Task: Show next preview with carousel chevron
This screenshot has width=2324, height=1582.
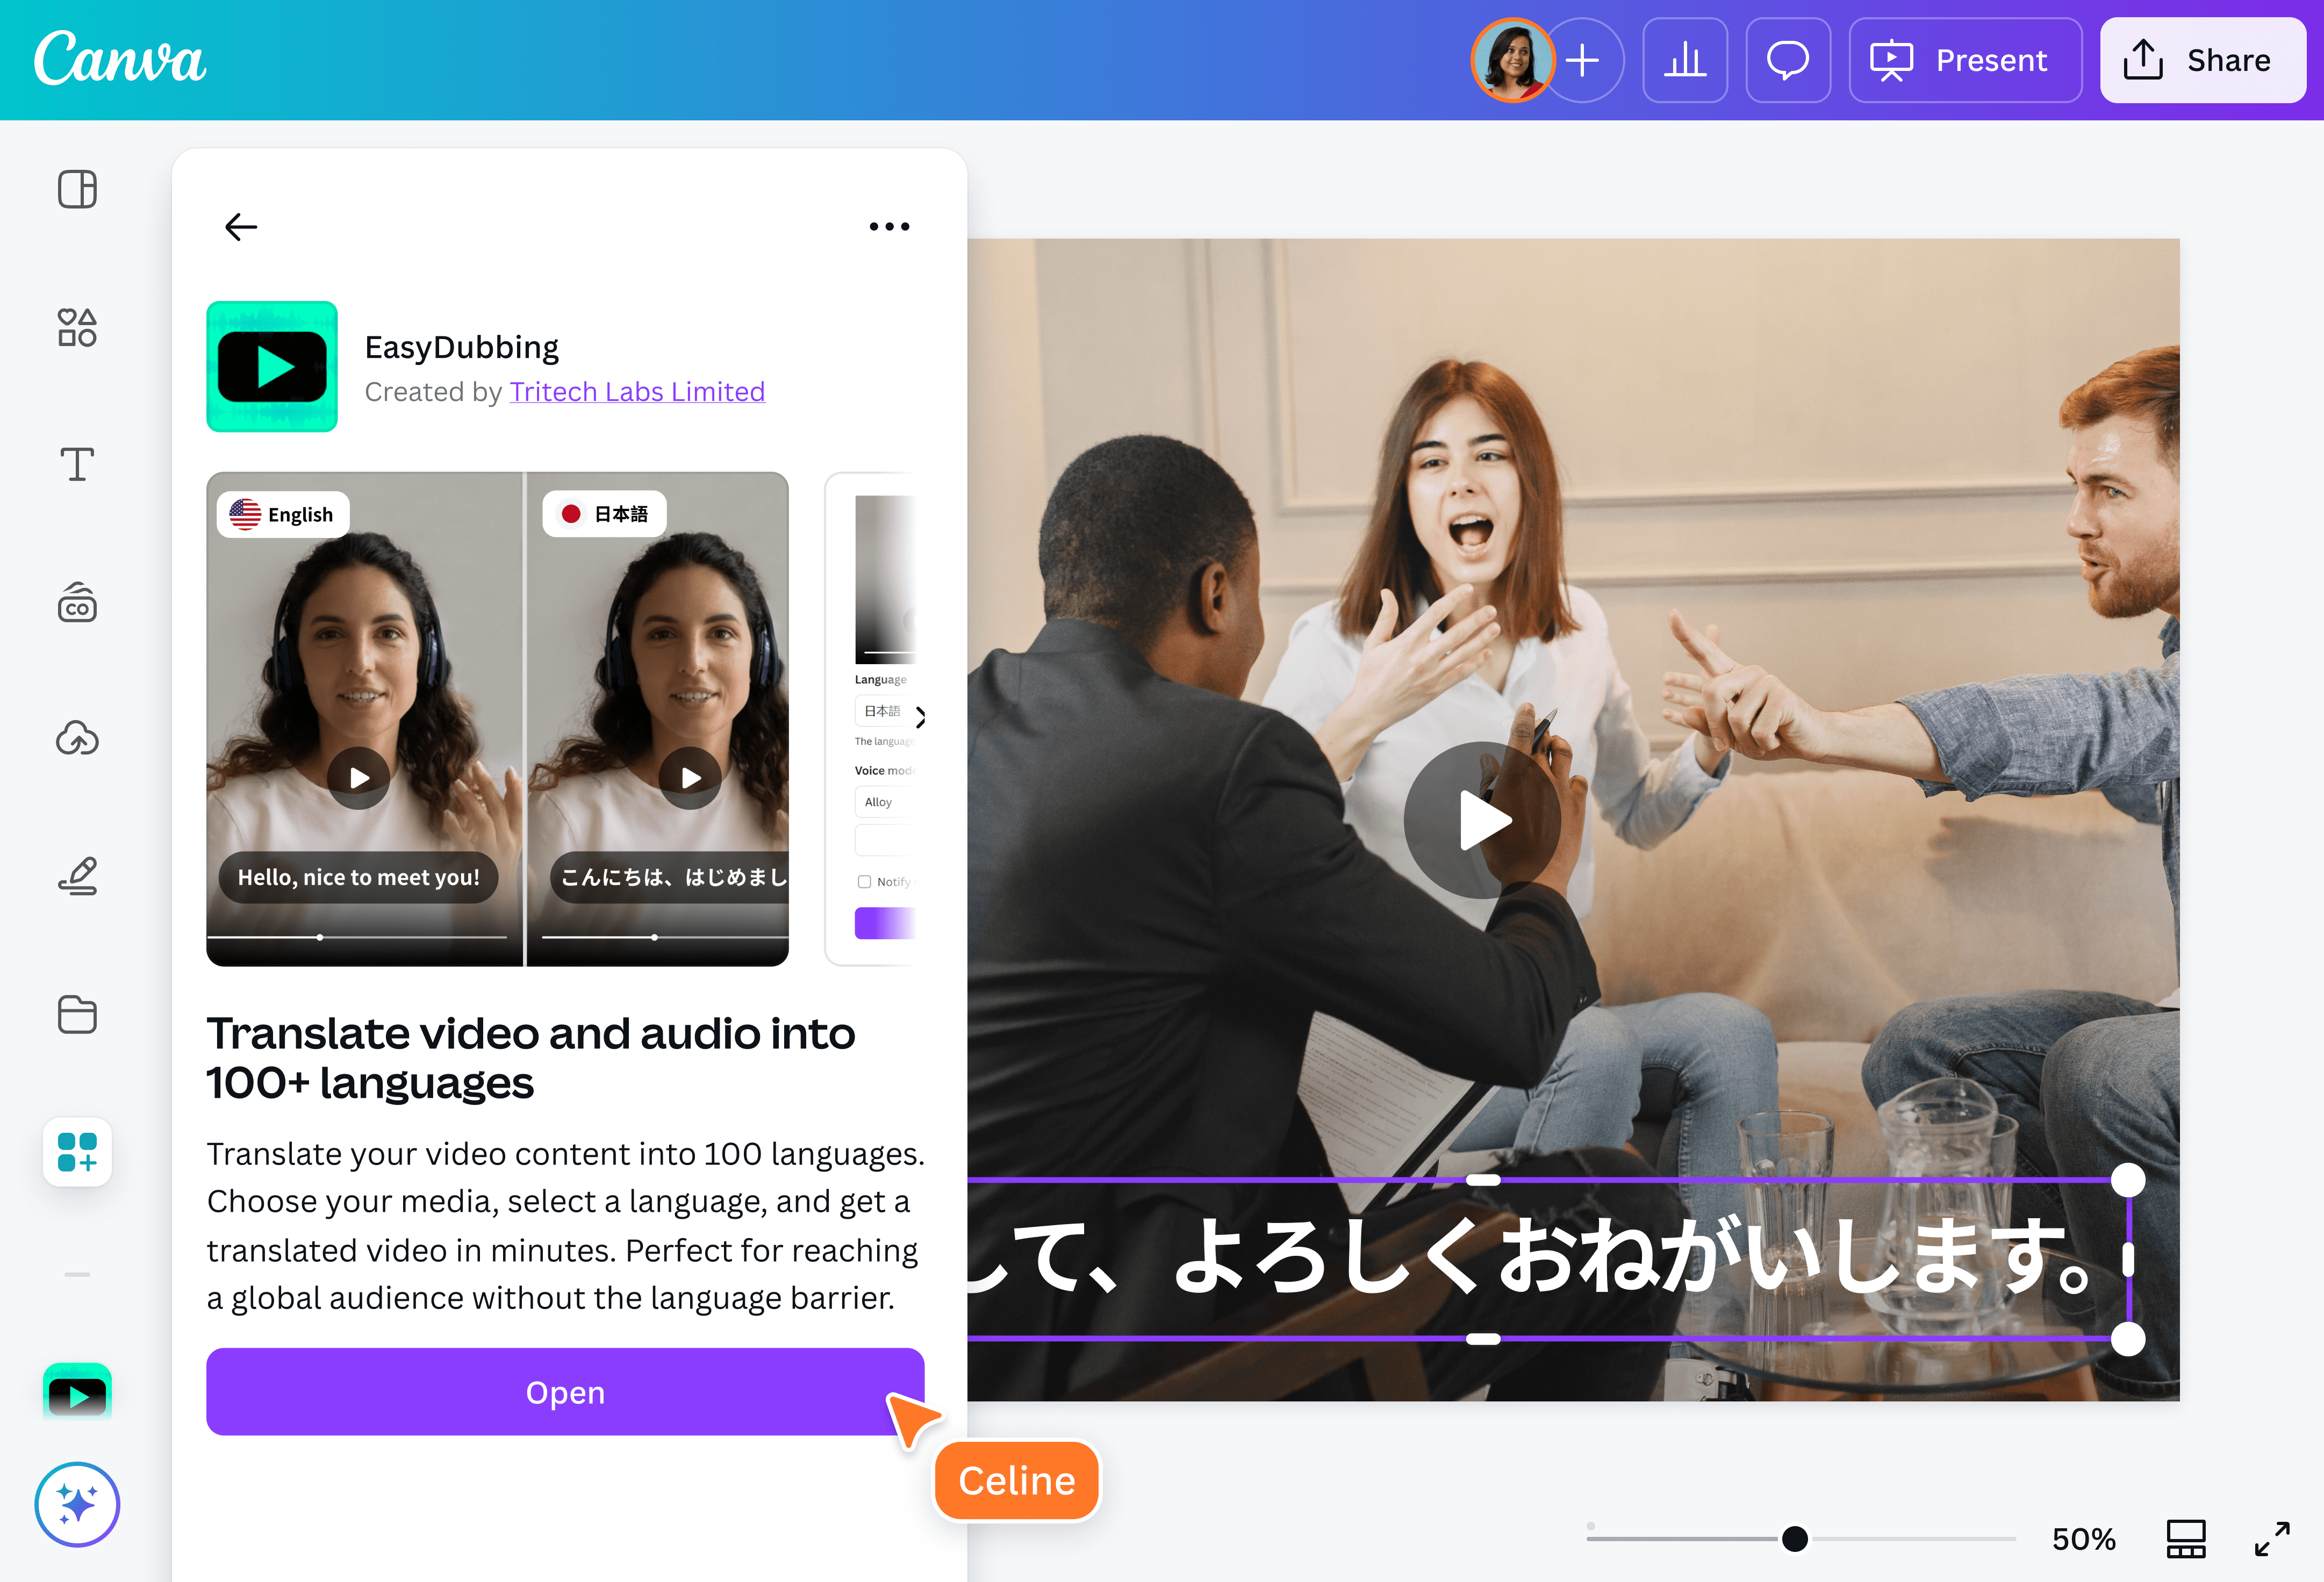Action: pyautogui.click(x=920, y=717)
